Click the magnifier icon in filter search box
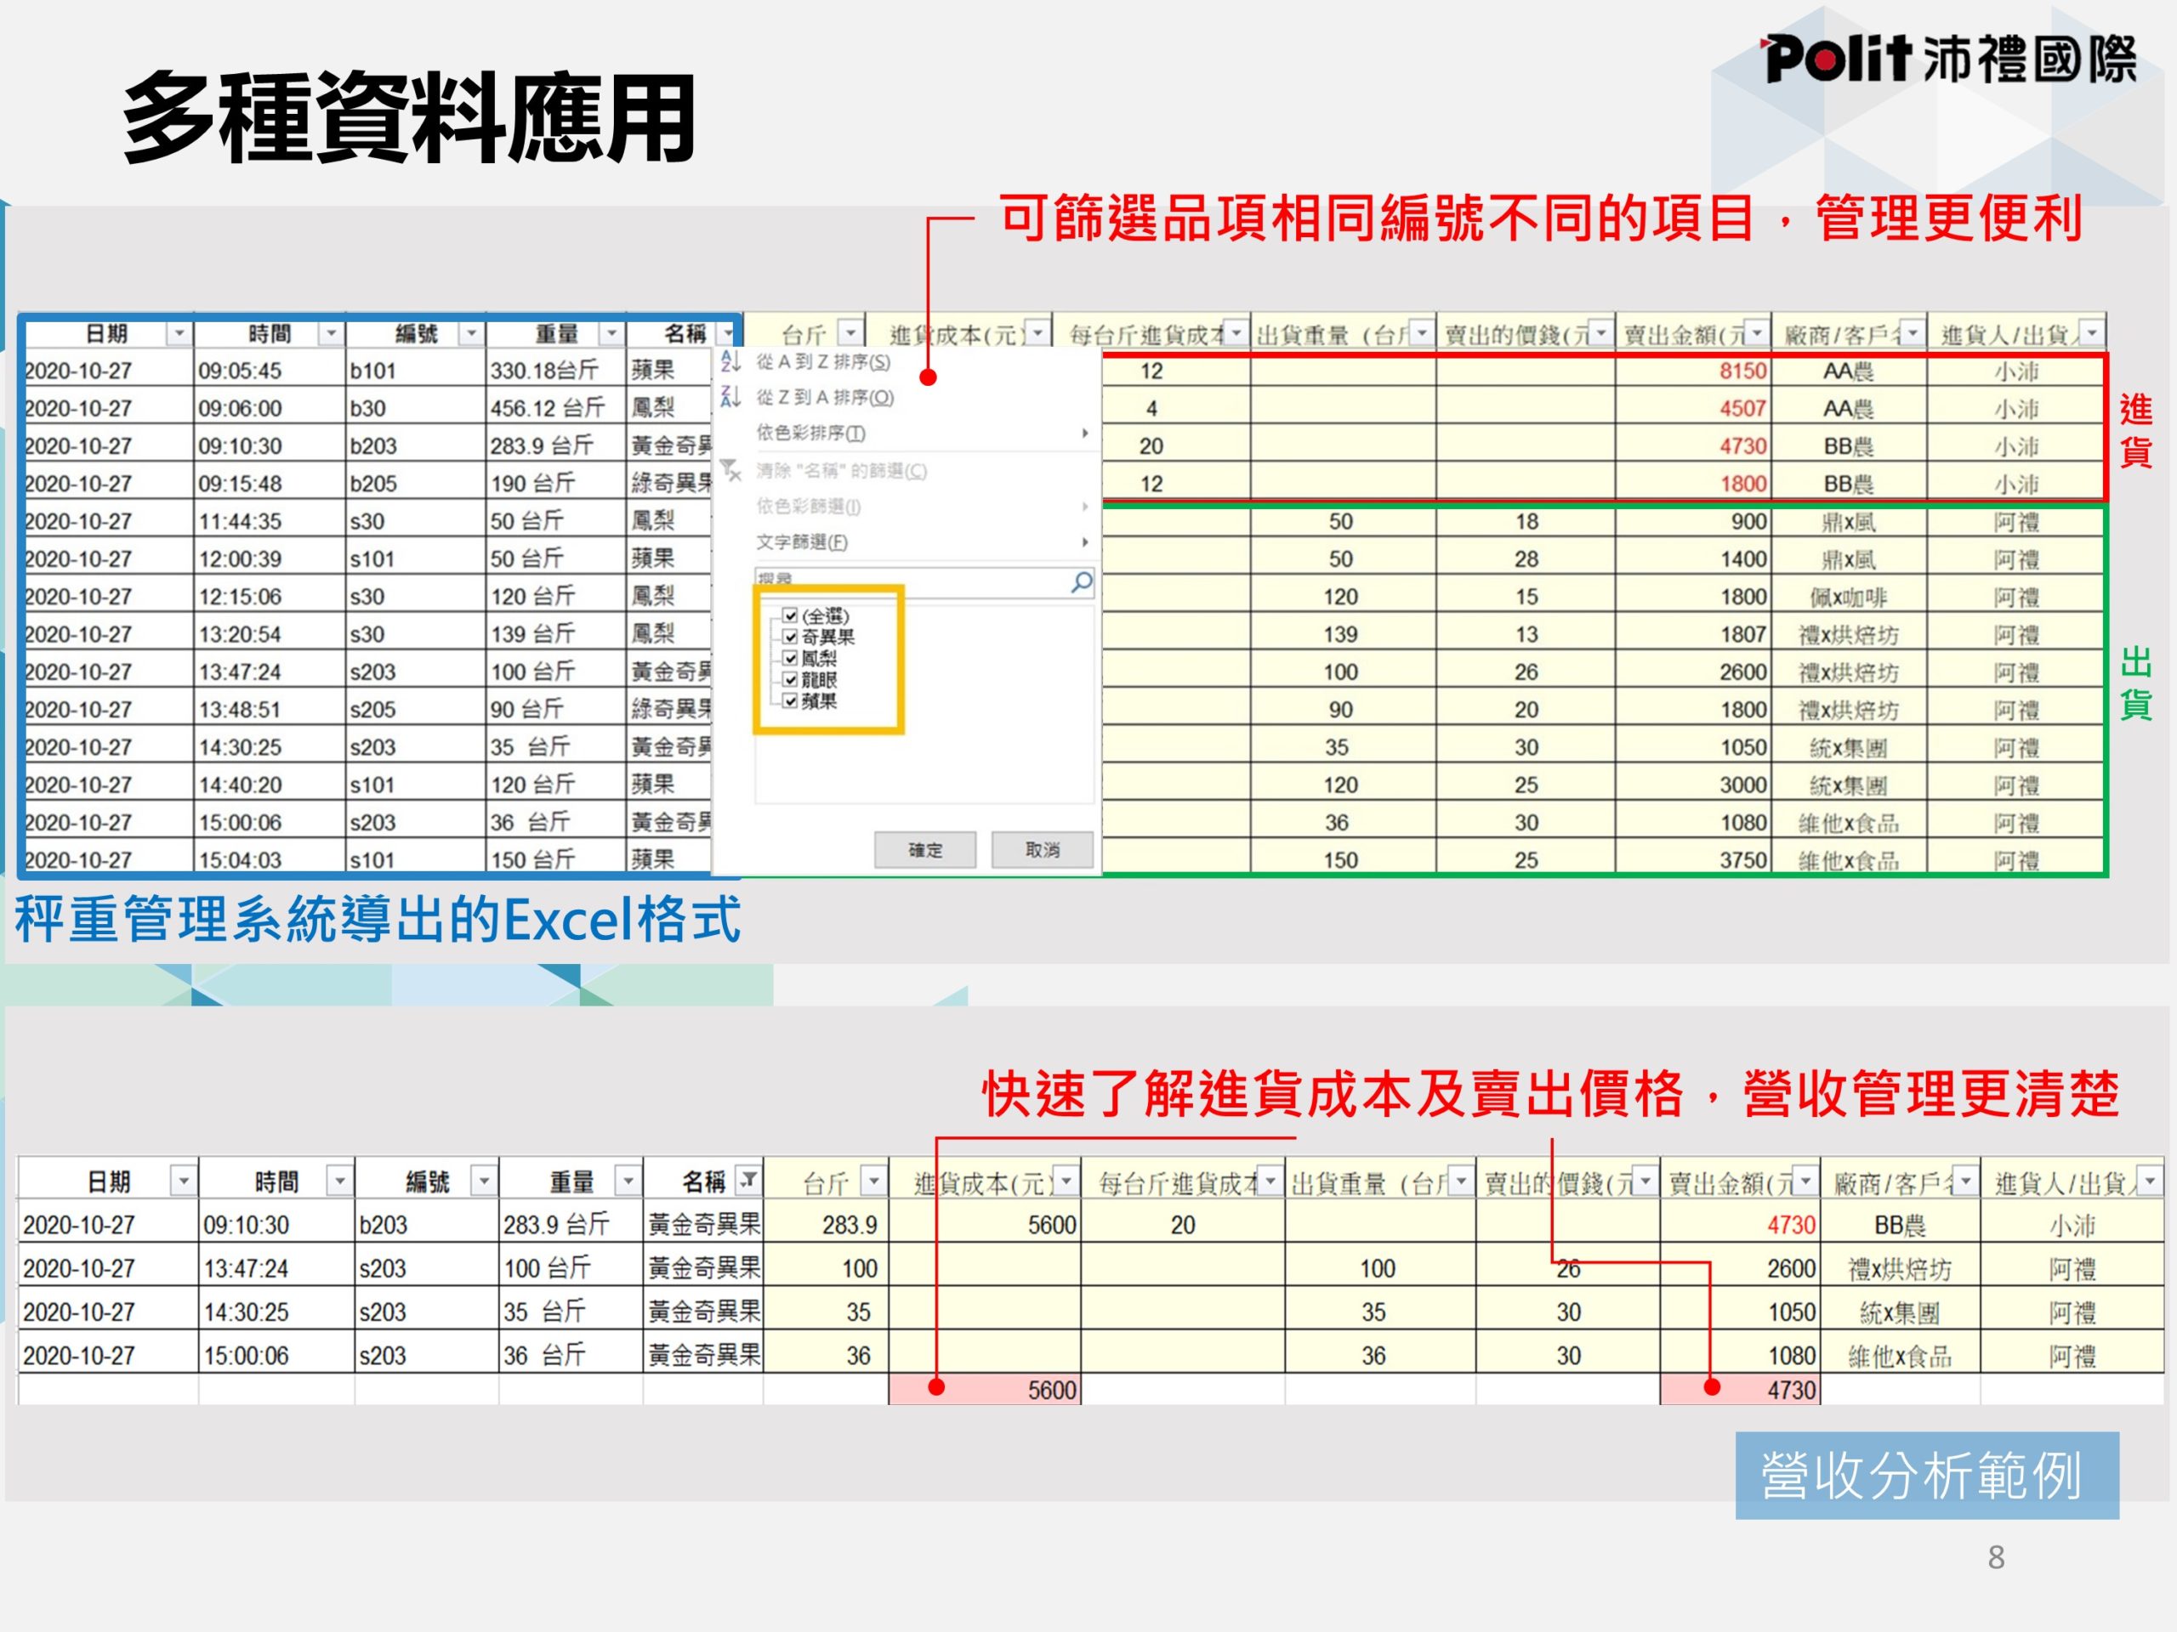Viewport: 2177px width, 1632px height. (1081, 582)
